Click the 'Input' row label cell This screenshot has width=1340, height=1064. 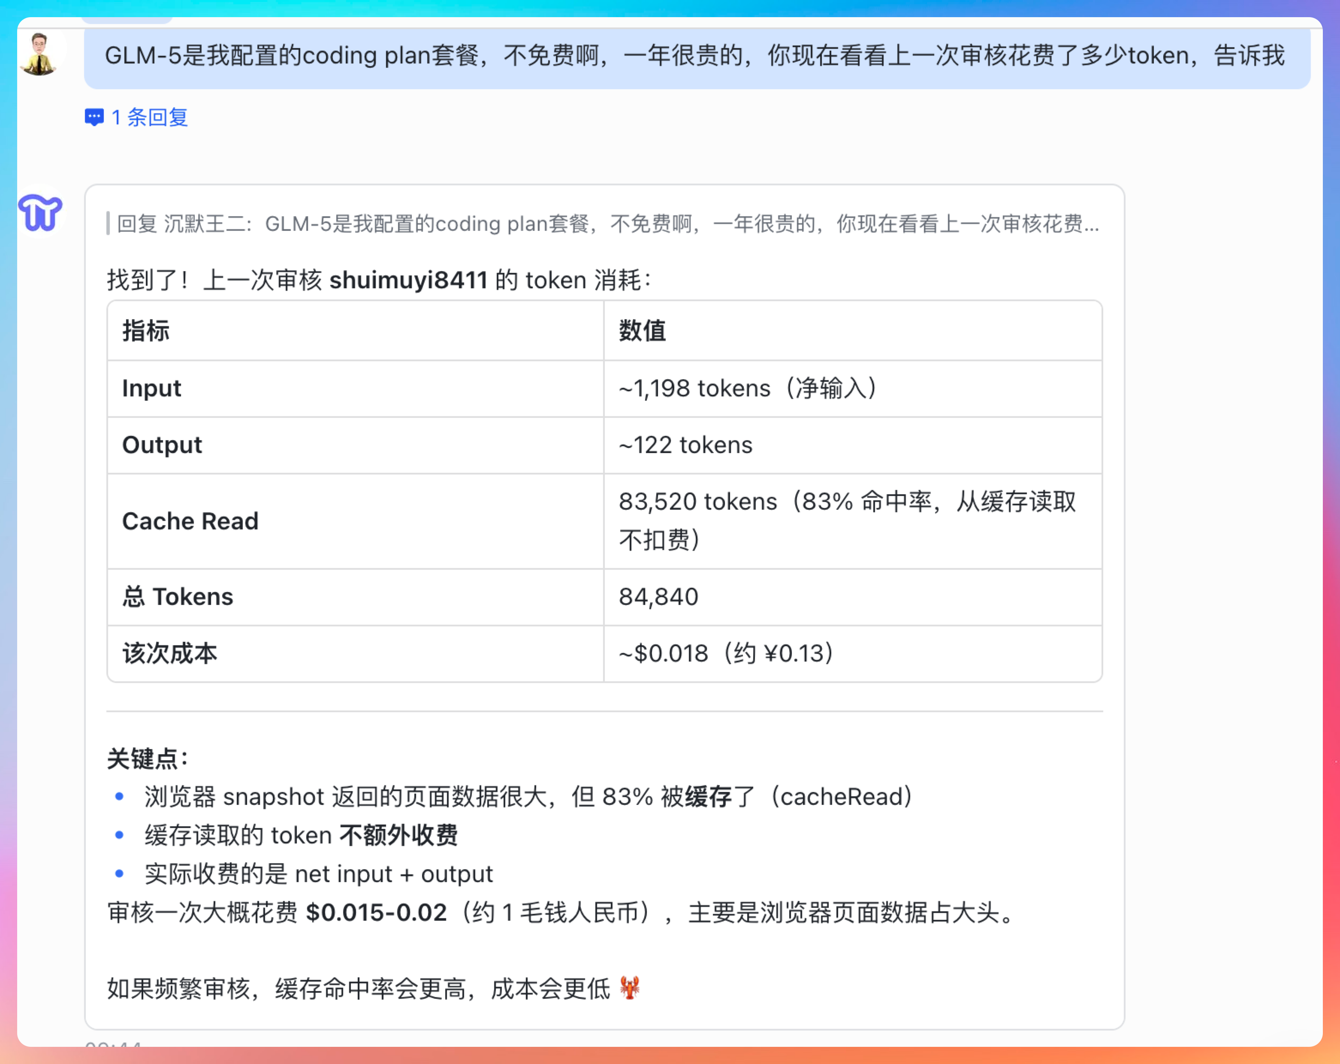click(x=152, y=388)
